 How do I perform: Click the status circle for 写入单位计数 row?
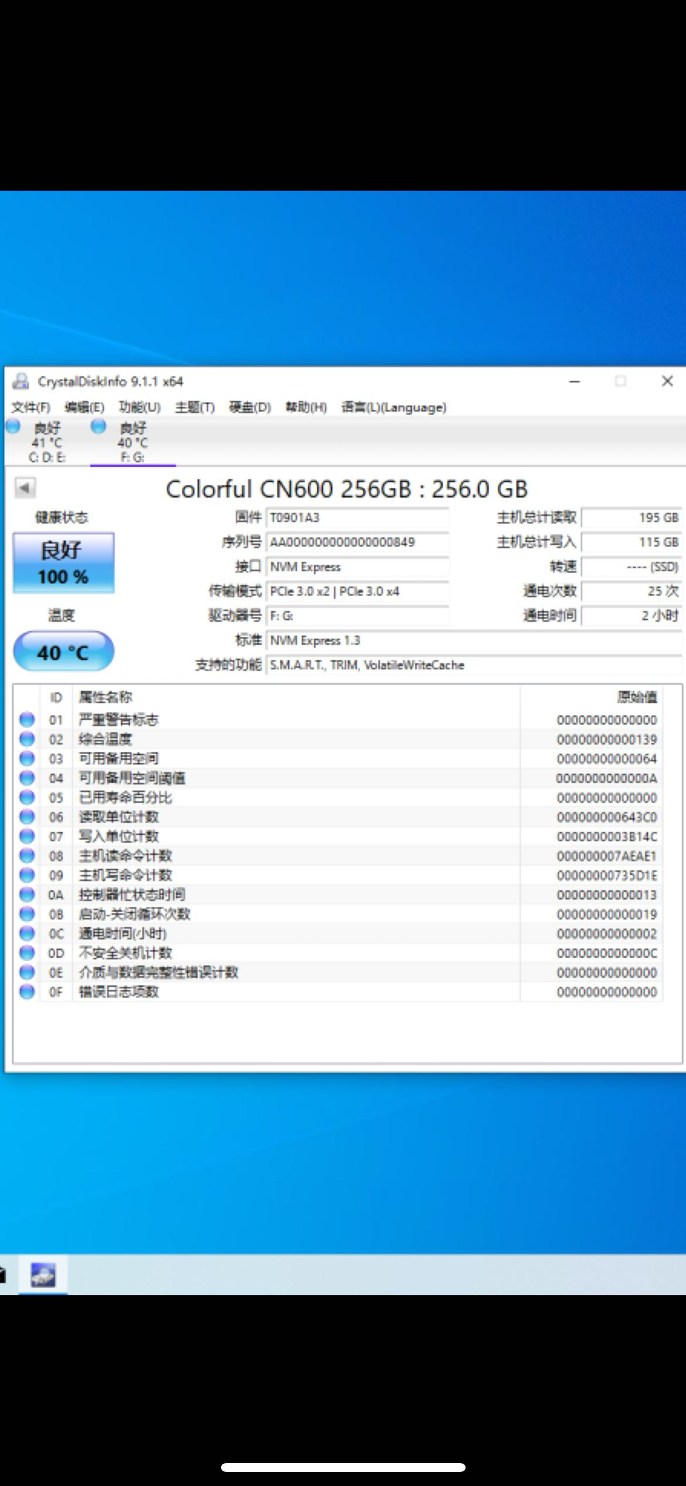[27, 836]
